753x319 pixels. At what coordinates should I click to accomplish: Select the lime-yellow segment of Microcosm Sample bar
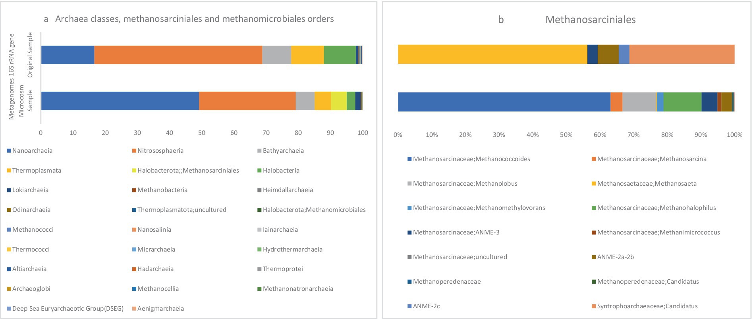click(x=339, y=101)
